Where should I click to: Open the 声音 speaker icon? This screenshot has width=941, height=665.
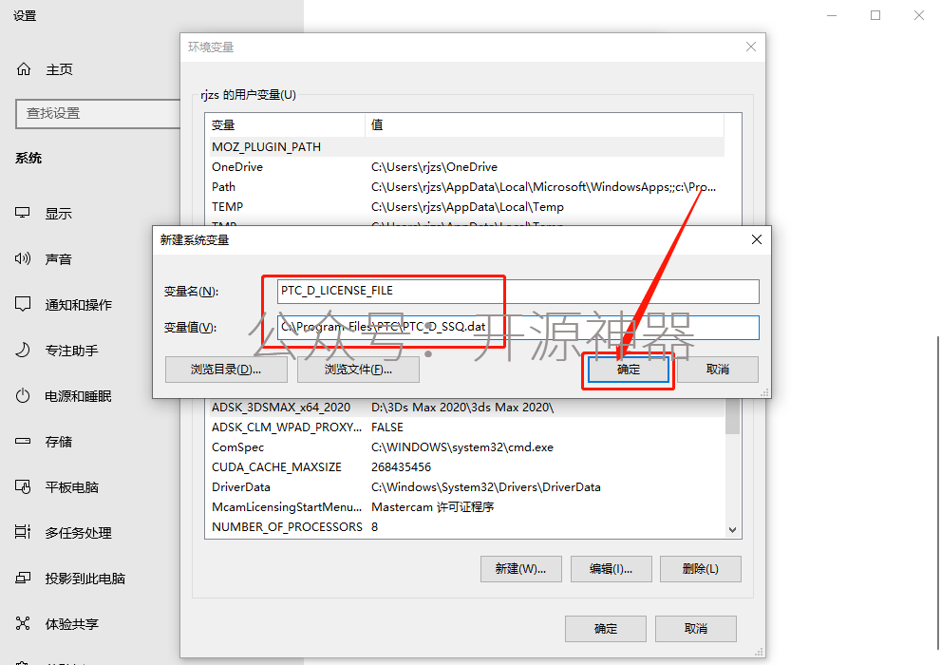23,258
